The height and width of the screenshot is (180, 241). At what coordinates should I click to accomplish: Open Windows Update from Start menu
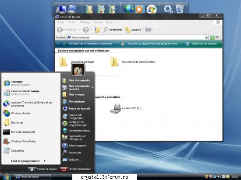point(17,113)
